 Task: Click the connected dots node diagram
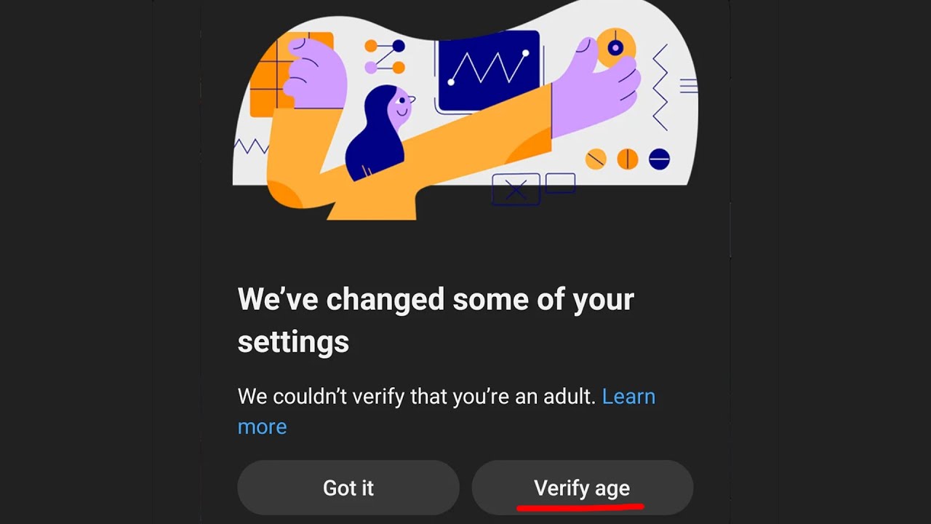[385, 57]
